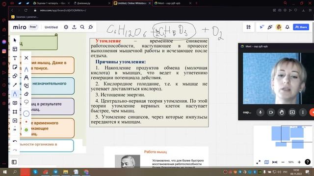
Task: Open the user profile avatar
Action: point(279,27)
